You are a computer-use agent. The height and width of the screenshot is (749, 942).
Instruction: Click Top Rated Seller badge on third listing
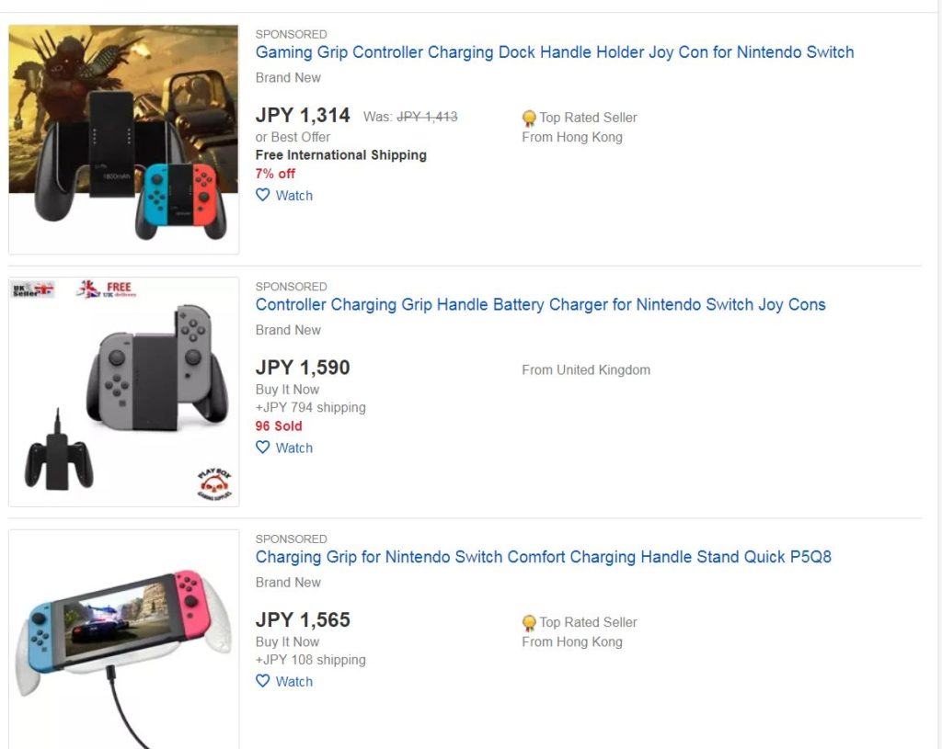tap(529, 622)
